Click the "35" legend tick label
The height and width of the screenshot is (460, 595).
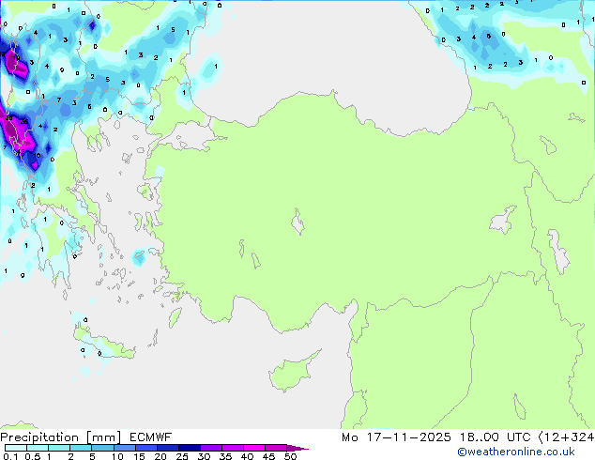pos(225,456)
